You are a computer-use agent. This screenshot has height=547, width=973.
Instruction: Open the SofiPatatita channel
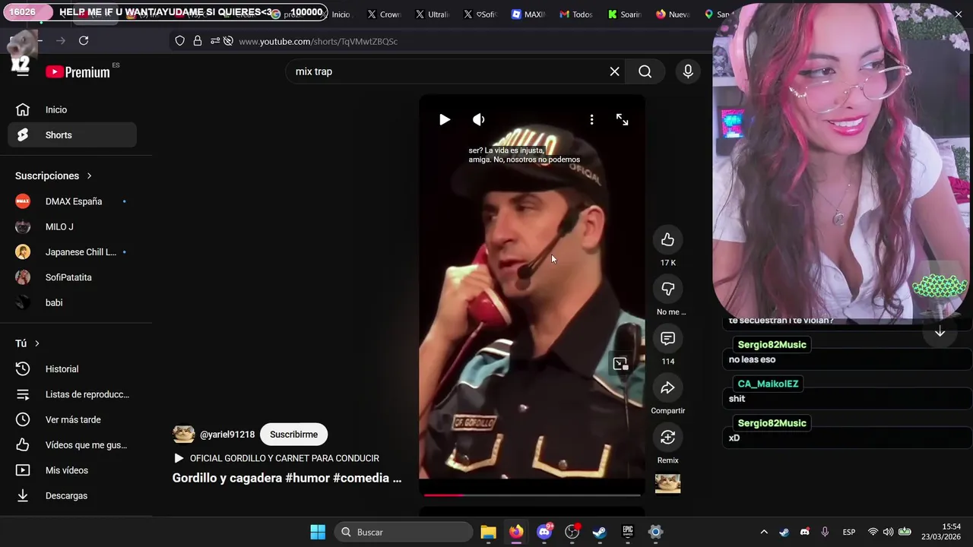click(x=72, y=277)
